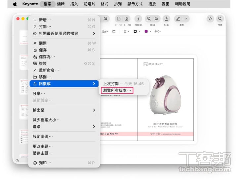The height and width of the screenshot is (180, 238).
Task: Choose 重新命名… menu item
Action: 64,70
